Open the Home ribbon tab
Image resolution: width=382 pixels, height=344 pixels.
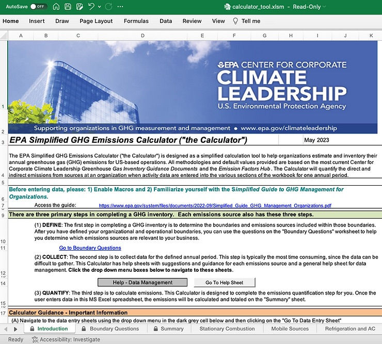[x=10, y=21]
